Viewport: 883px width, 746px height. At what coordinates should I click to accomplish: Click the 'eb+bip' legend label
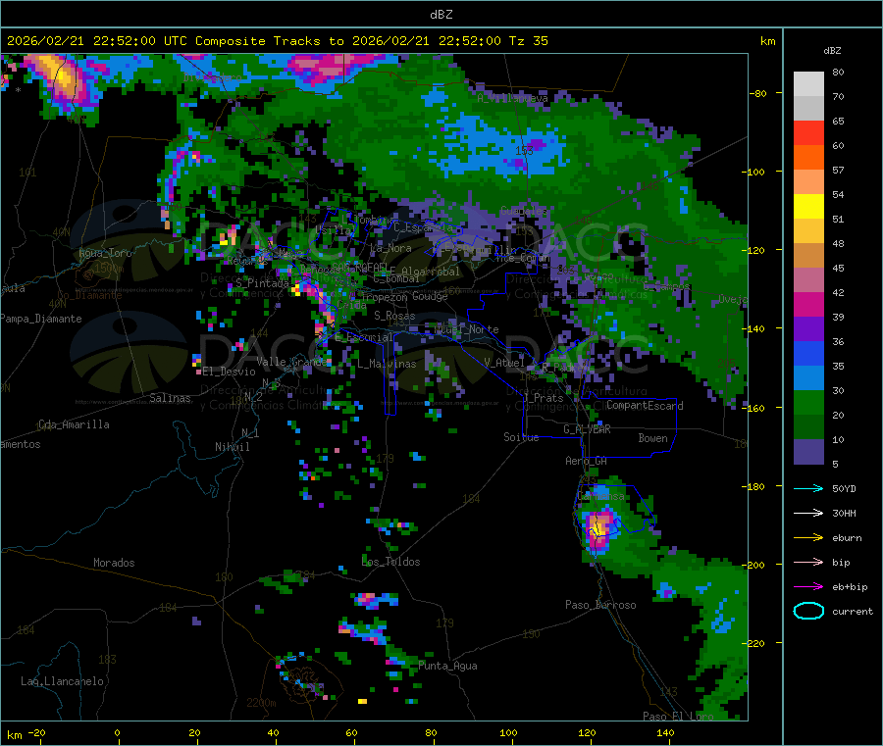coord(850,587)
